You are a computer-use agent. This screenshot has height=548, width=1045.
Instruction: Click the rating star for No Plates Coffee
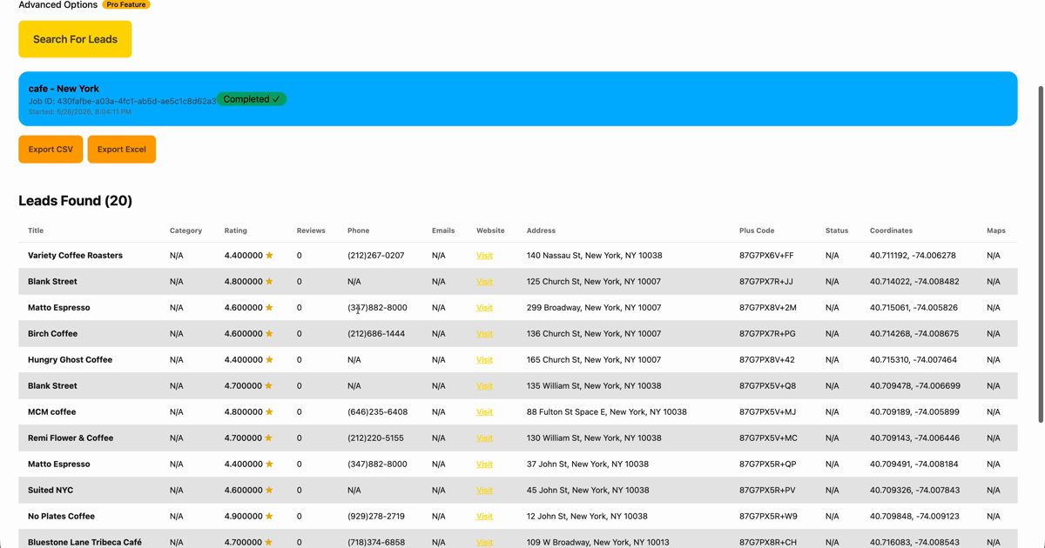click(269, 517)
